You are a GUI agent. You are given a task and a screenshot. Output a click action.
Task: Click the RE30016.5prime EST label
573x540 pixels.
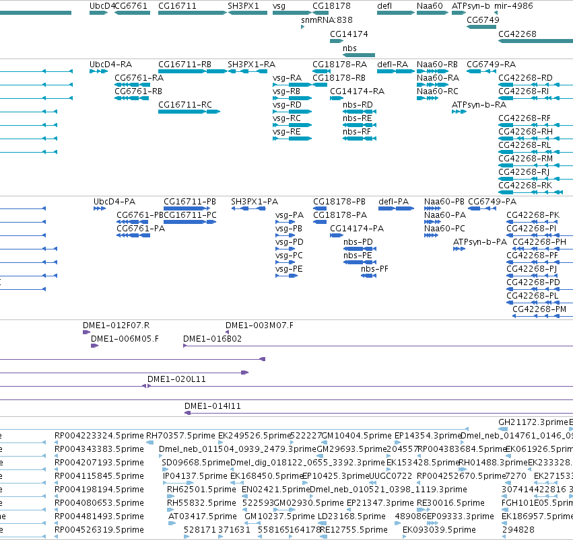450,503
